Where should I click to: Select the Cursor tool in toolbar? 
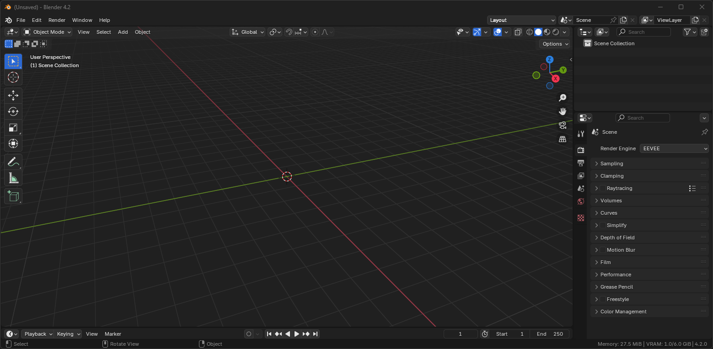13,77
